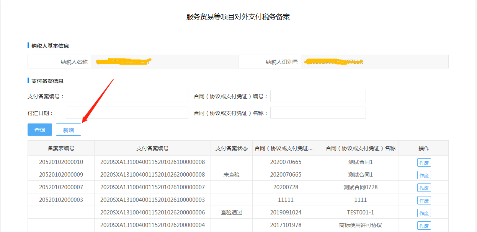Click the 操作 column header

[x=424, y=148]
